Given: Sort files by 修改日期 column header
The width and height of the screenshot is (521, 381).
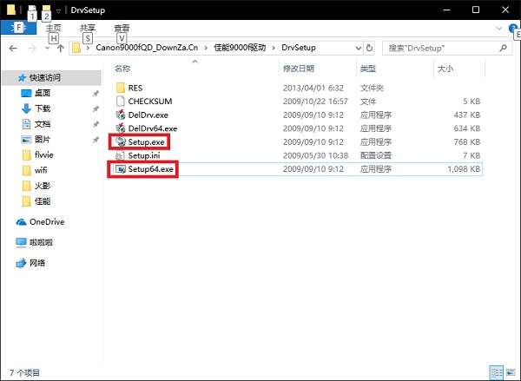Looking at the screenshot, I should 299,69.
